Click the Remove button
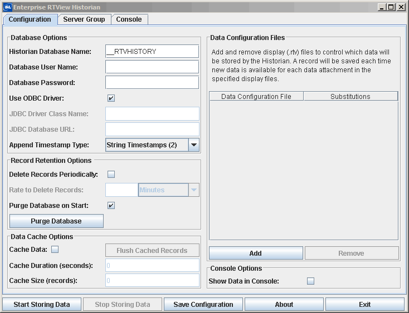The image size is (409, 313). (352, 253)
